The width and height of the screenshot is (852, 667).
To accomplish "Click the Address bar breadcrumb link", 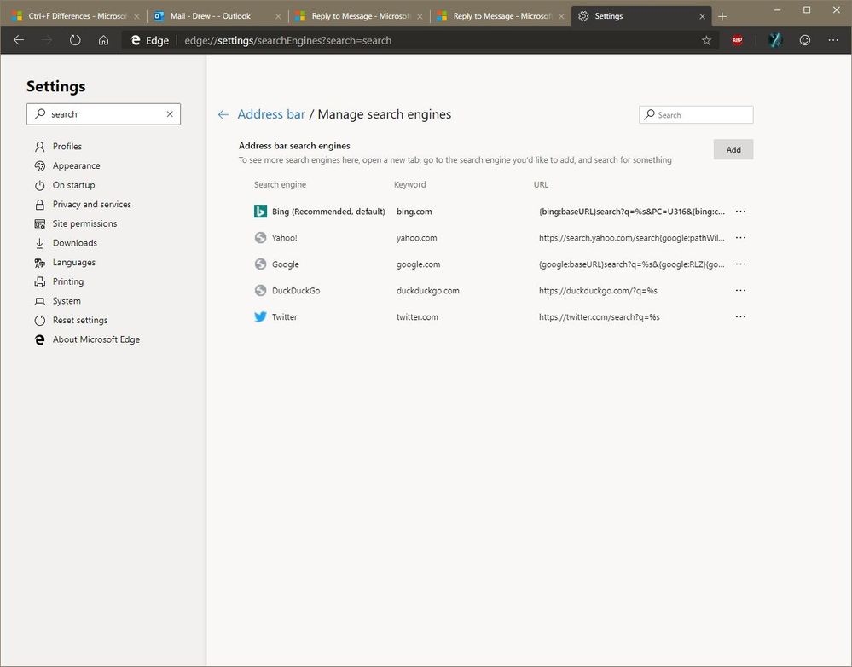I will 271,114.
